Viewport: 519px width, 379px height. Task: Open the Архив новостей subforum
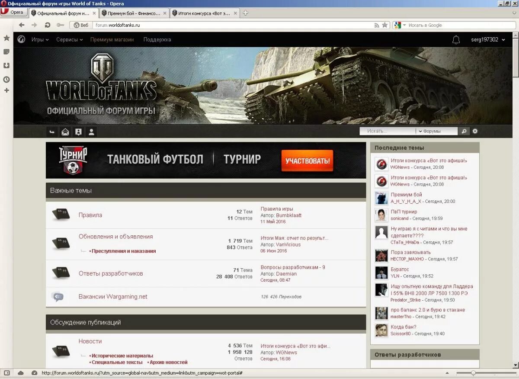coord(169,362)
